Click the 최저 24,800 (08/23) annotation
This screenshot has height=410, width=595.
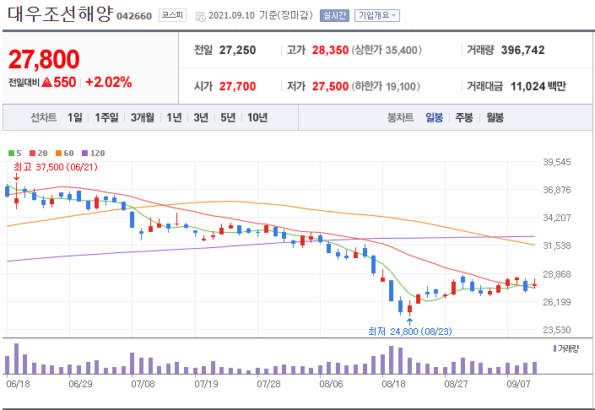410,332
